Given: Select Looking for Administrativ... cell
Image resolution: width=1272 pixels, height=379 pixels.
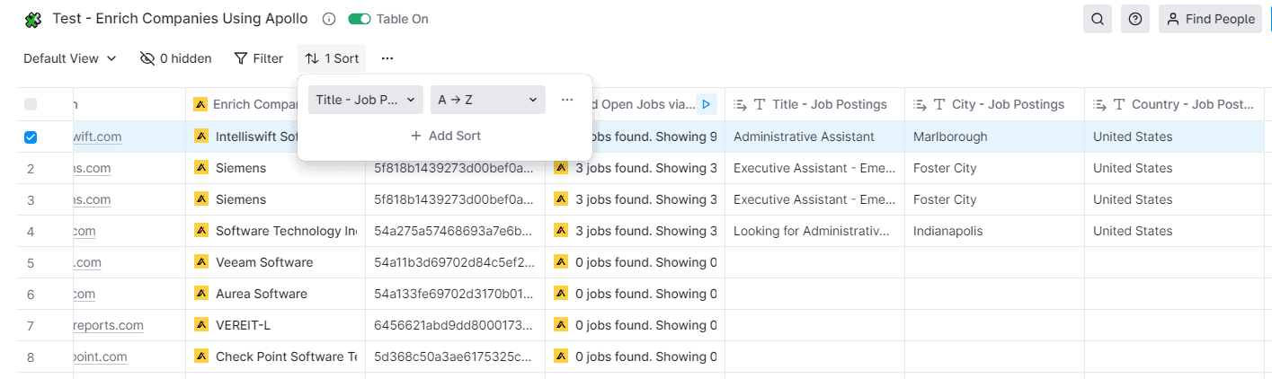Looking at the screenshot, I should 814,231.
